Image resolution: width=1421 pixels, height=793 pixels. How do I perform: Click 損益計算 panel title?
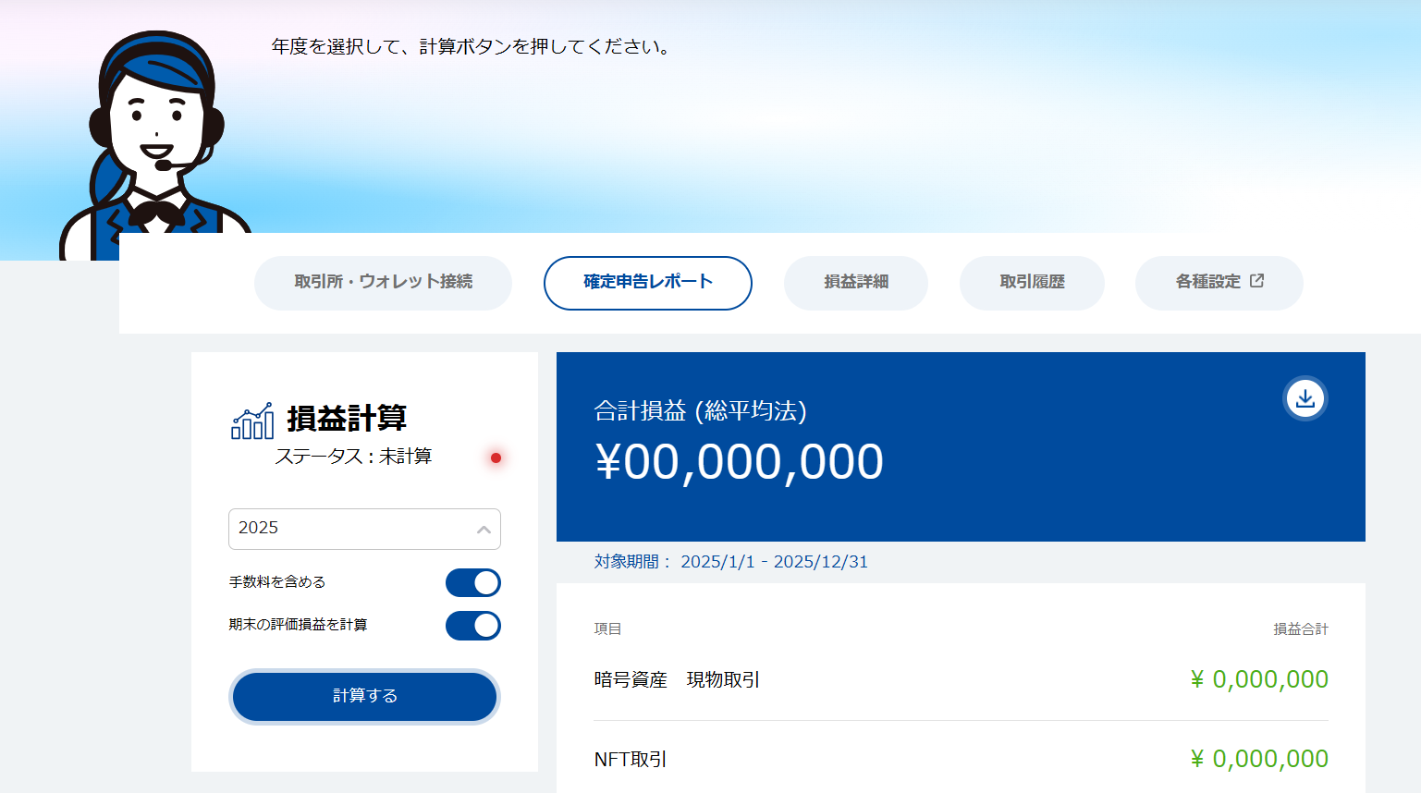click(347, 419)
